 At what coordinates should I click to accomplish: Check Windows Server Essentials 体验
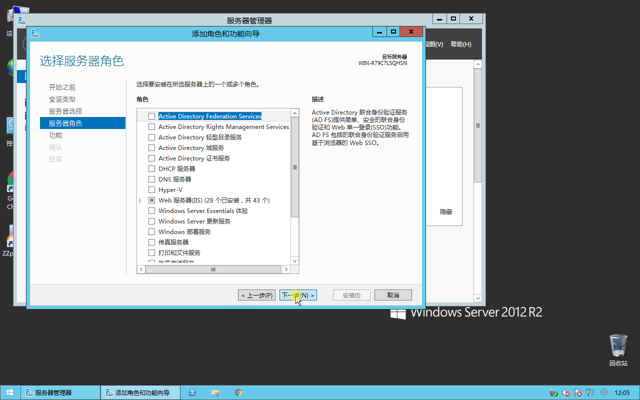point(152,210)
